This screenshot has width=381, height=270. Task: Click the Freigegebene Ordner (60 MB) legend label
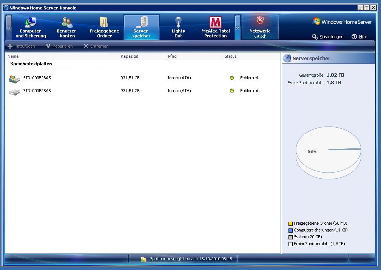321,223
